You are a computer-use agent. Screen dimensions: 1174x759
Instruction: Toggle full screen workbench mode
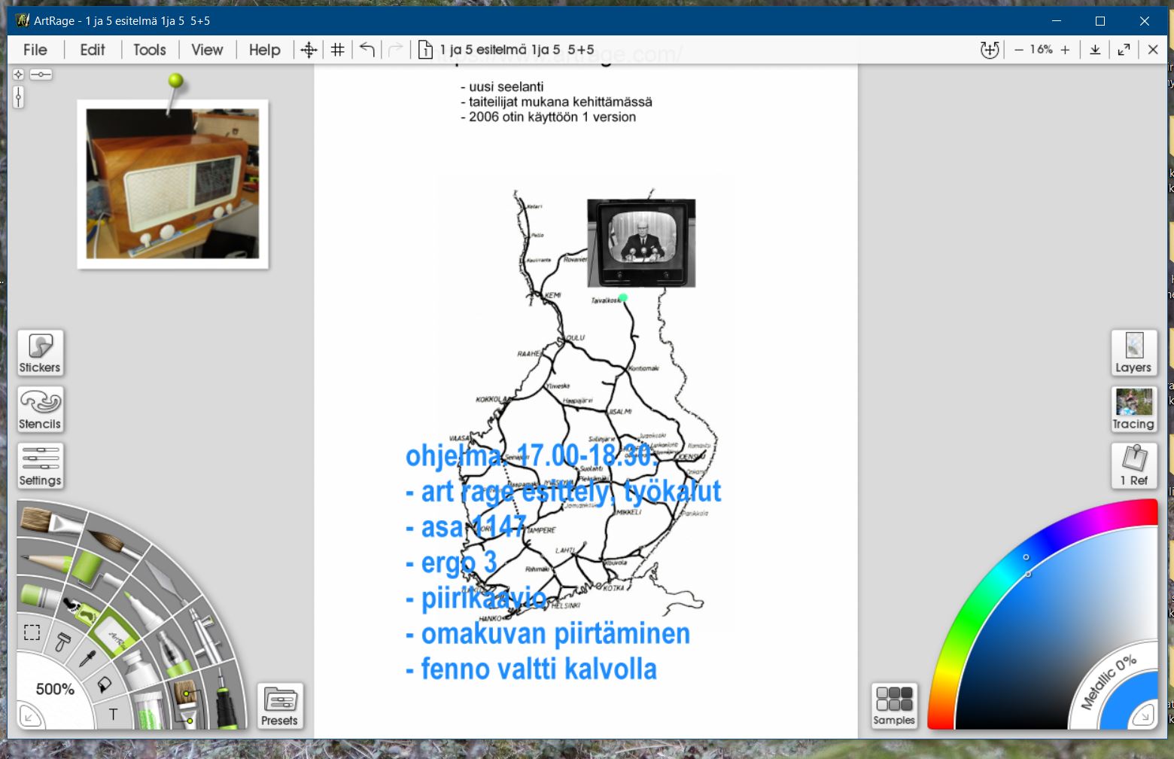click(x=1124, y=50)
